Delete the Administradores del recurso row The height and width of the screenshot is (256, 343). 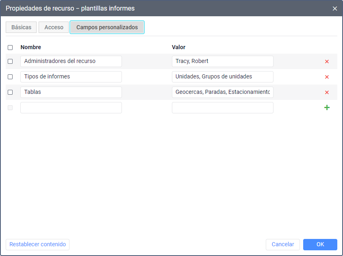click(x=327, y=62)
